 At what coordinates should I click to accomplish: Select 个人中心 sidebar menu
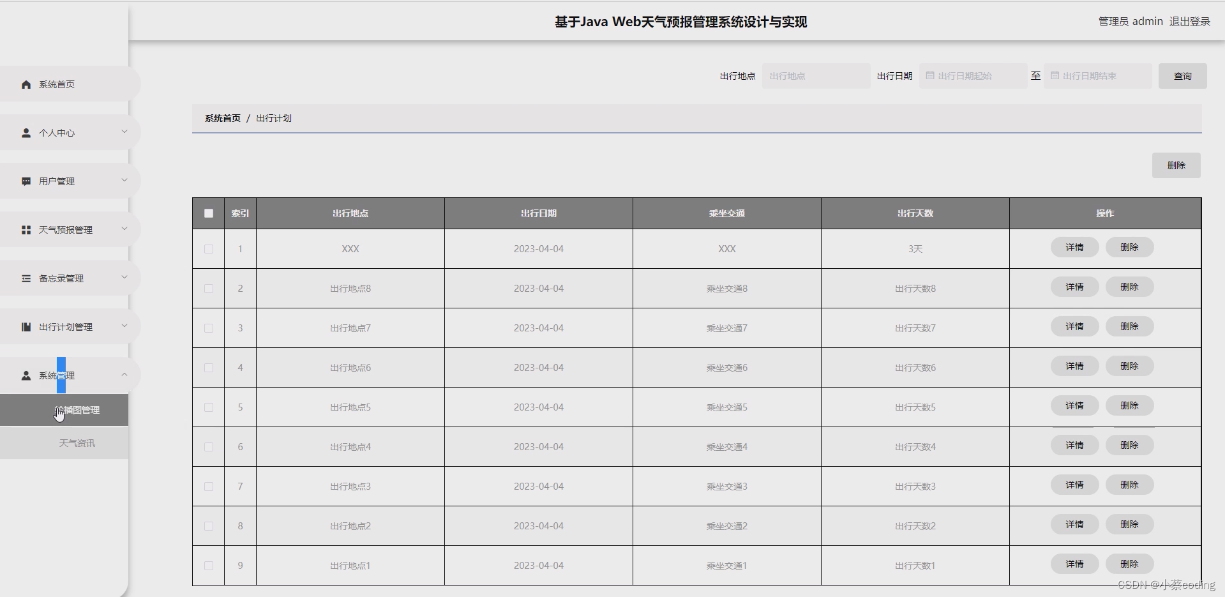[69, 133]
